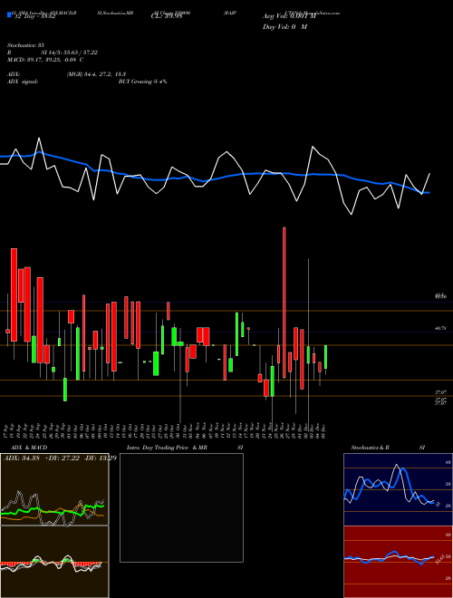The height and width of the screenshot is (598, 453).
Task: Click the end point of the blue SMA line
Action: pyautogui.click(x=429, y=193)
